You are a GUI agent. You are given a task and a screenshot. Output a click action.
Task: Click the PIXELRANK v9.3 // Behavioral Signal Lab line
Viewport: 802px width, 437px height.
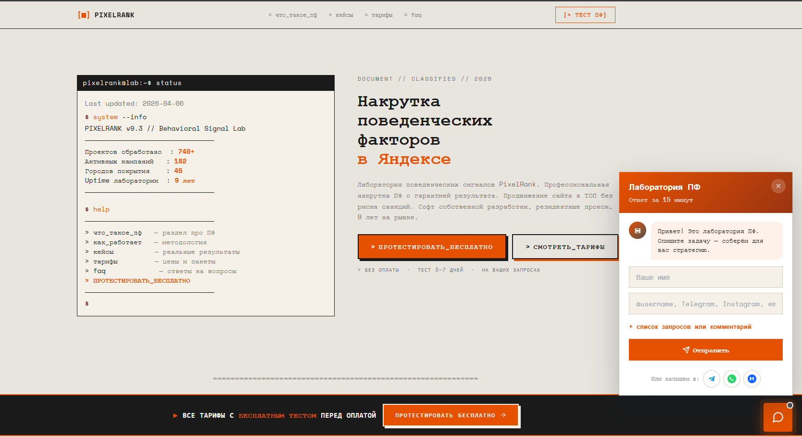point(165,128)
